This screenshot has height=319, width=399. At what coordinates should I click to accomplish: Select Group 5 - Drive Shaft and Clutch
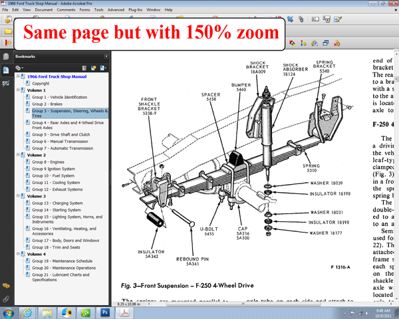(61, 134)
